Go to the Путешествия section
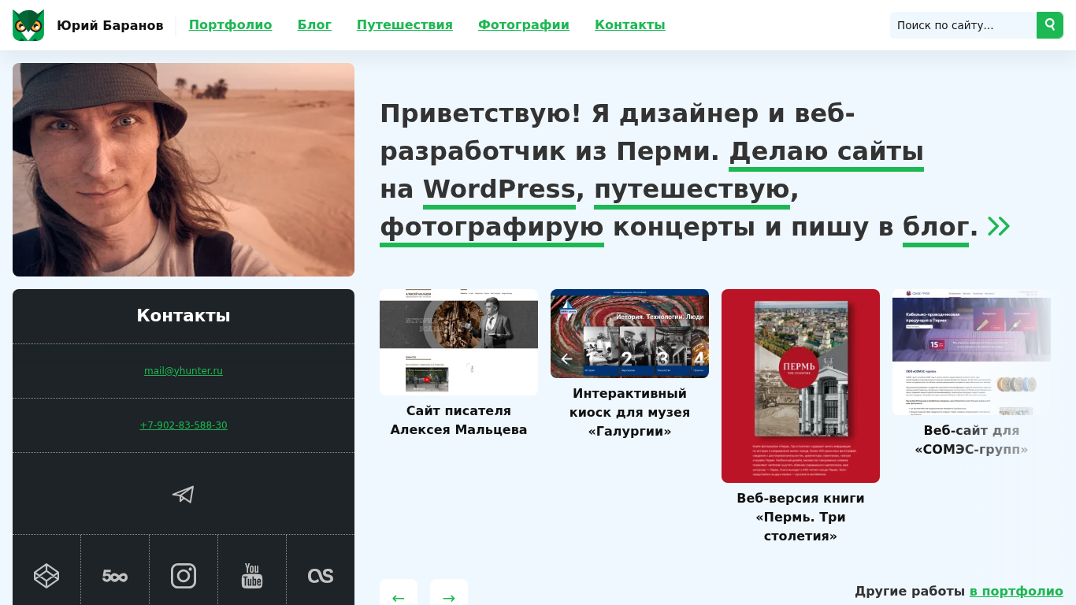Screen dimensions: 1076x605 [x=405, y=25]
